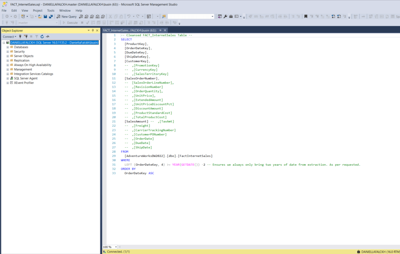Click the Refresh icon in Object Explorer

tap(42, 36)
